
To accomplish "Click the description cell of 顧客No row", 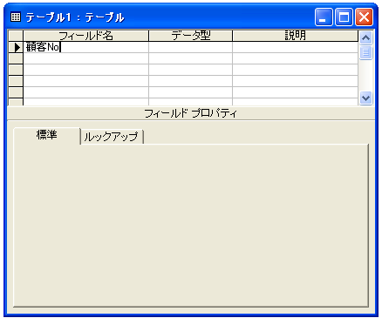I will pyautogui.click(x=295, y=47).
